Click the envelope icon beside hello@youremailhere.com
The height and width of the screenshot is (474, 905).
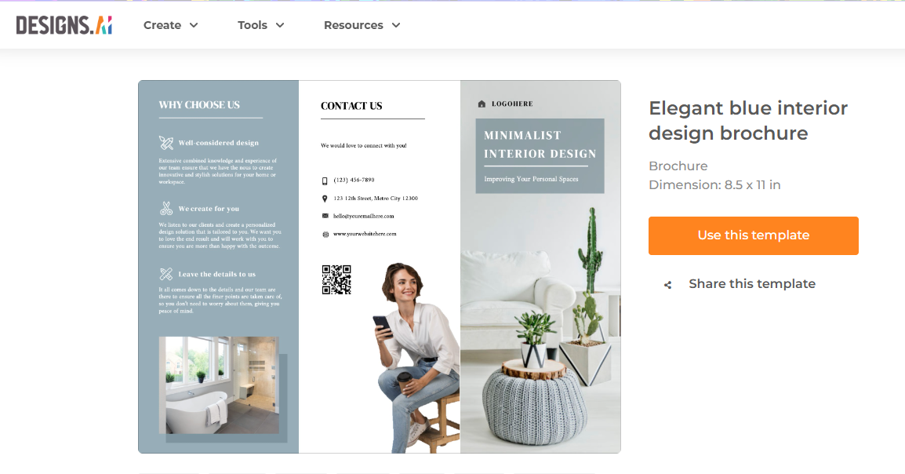pos(325,217)
